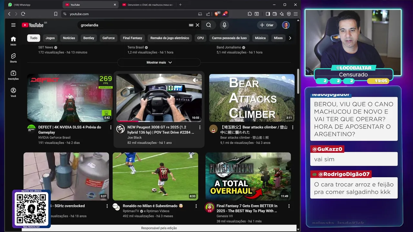Bookmark this page using the bookmark icon
The width and height of the screenshot is (413, 232).
click(x=56, y=14)
